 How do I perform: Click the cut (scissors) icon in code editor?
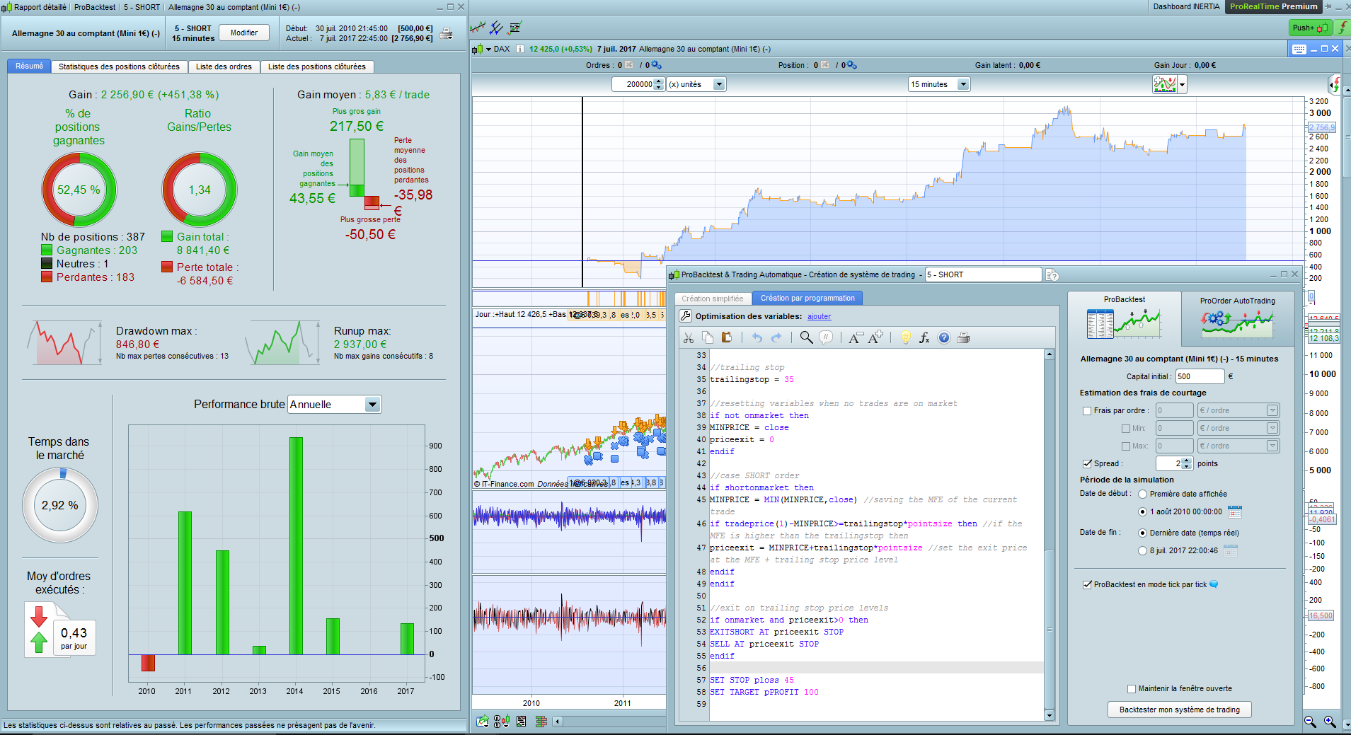(x=688, y=338)
